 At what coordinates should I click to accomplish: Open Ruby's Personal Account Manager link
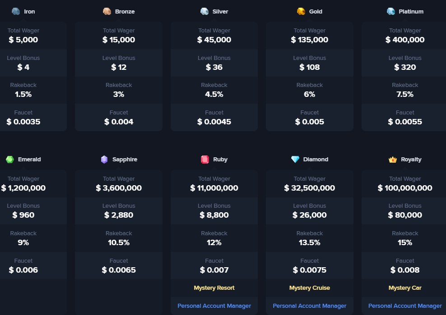214,306
